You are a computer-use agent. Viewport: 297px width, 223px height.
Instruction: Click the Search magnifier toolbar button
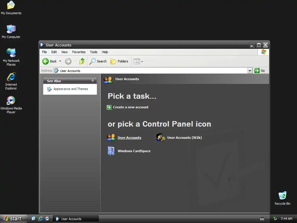click(x=98, y=61)
